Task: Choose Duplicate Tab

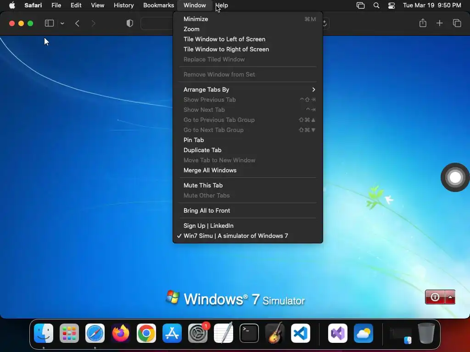Action: tap(248, 150)
